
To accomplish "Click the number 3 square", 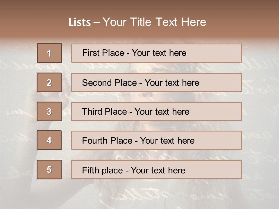I will point(49,111).
